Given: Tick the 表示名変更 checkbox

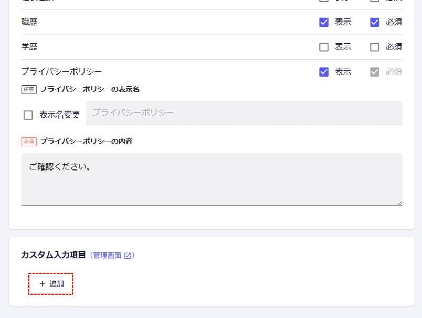Looking at the screenshot, I should click(28, 115).
